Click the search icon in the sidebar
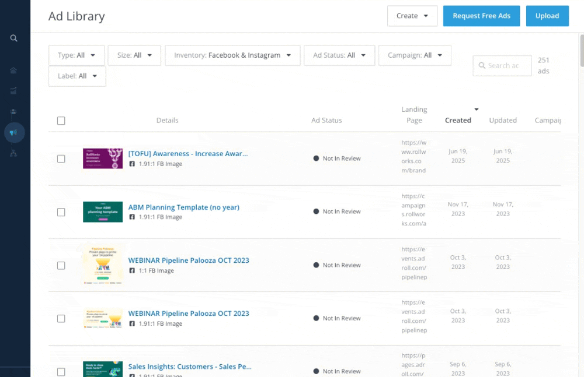 [x=14, y=38]
